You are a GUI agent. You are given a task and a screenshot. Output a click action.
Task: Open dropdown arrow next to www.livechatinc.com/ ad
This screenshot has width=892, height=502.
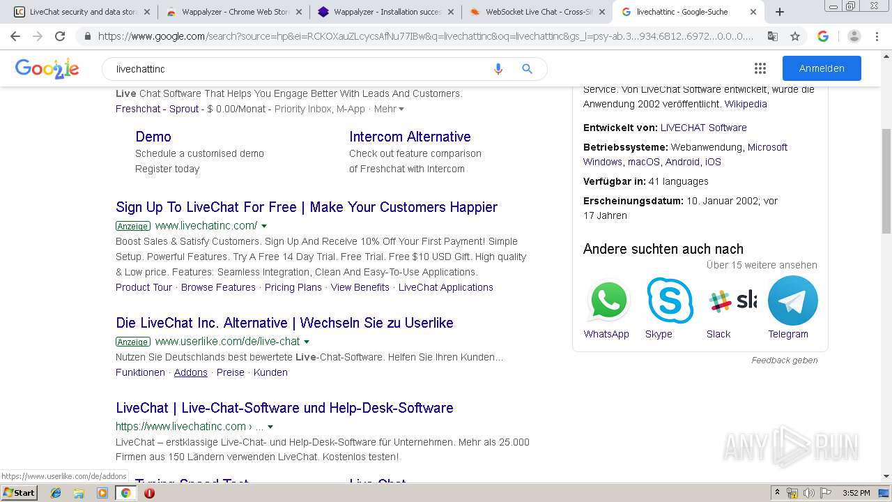click(264, 226)
